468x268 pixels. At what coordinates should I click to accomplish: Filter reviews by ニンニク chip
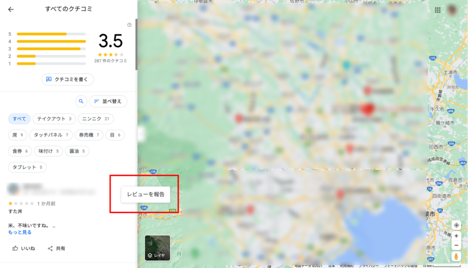tap(96, 119)
